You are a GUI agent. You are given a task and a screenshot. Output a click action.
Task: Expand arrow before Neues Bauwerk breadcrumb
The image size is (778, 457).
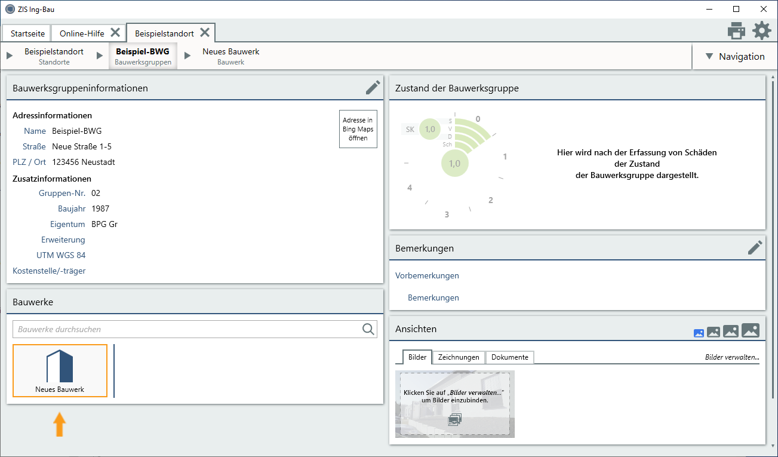pos(187,56)
